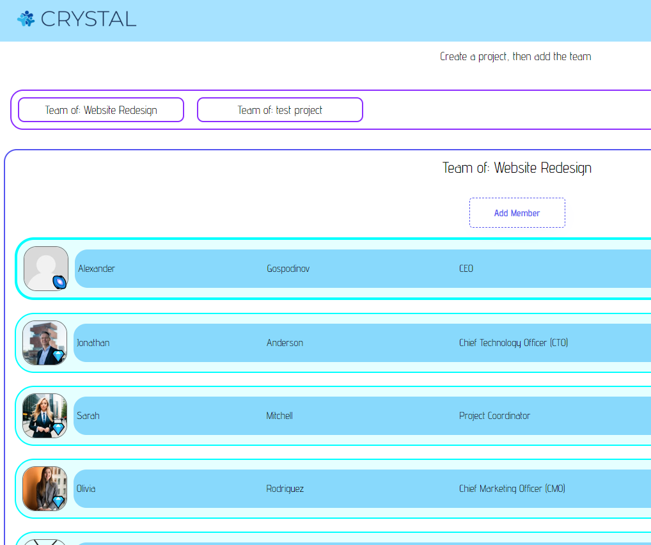Screen dimensions: 651x545
Task: Select the last name Gospodinov
Action: (x=288, y=269)
